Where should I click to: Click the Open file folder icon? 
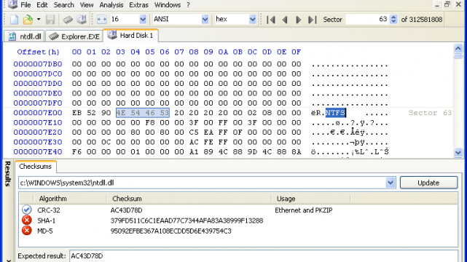click(x=28, y=20)
